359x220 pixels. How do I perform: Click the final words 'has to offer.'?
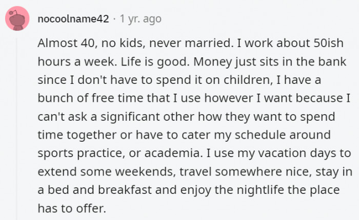(x=72, y=208)
